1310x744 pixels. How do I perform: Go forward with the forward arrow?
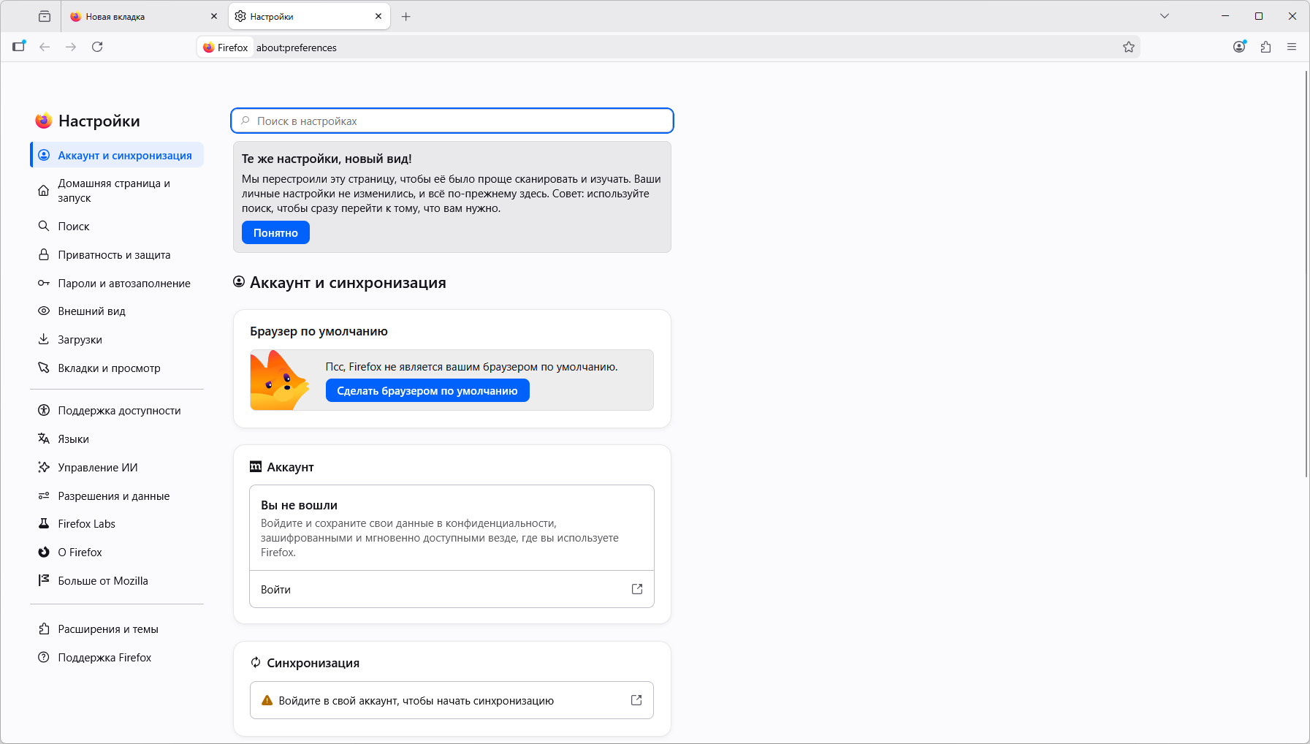71,47
